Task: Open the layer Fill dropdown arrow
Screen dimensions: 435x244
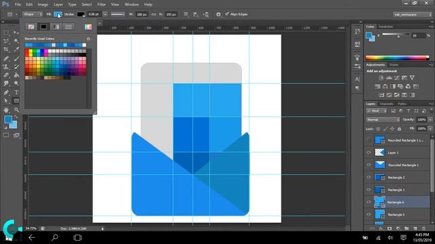Action: [430, 129]
